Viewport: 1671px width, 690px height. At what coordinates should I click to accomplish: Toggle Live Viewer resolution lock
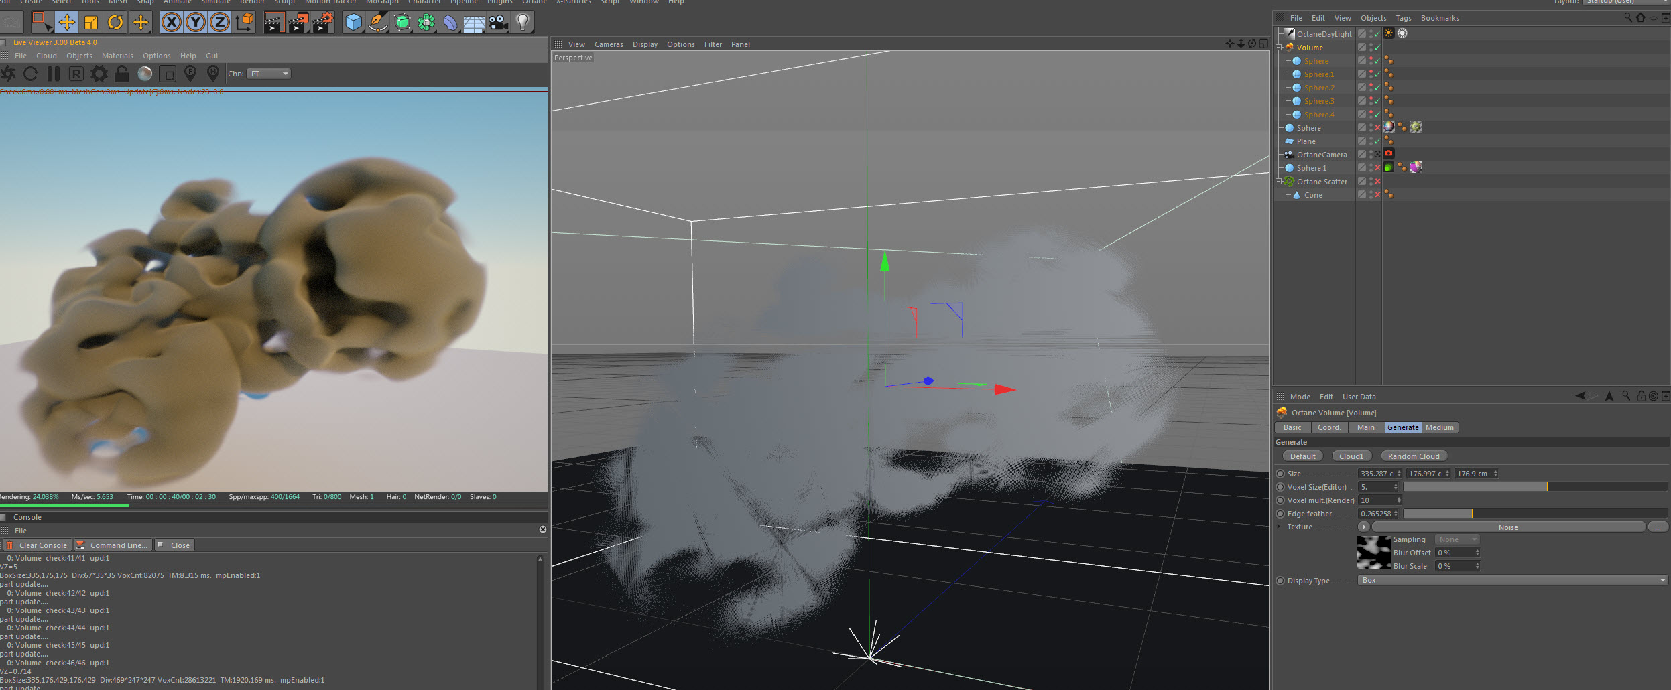click(x=121, y=74)
